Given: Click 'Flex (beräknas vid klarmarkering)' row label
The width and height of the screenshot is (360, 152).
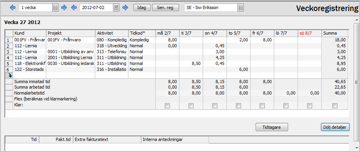Looking at the screenshot, I should 46,99.
